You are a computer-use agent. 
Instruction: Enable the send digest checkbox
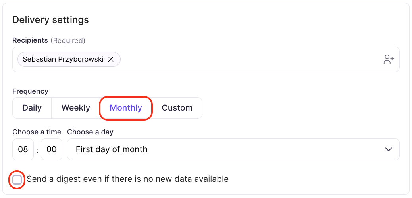pos(17,180)
